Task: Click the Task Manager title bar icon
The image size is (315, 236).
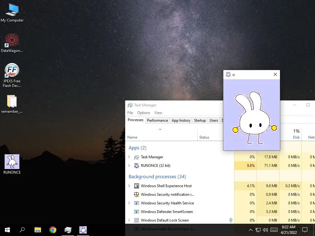Action: point(130,105)
